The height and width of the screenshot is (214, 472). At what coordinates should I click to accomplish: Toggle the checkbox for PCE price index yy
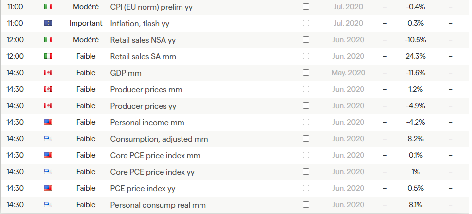pyautogui.click(x=306, y=188)
